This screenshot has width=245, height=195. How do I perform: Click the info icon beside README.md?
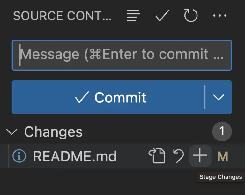tap(19, 156)
